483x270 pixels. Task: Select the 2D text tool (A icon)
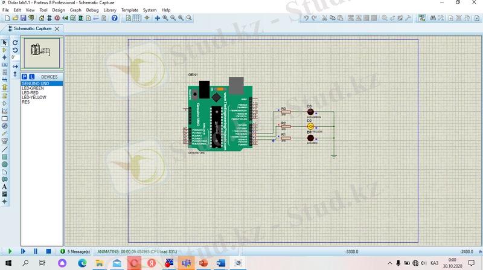coord(4,187)
